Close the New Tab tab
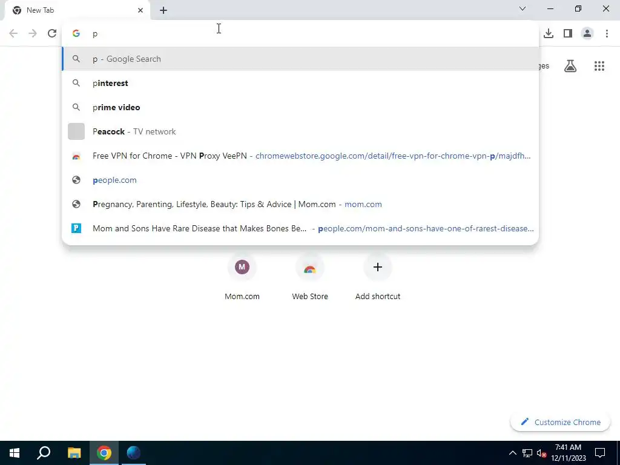 coord(140,10)
